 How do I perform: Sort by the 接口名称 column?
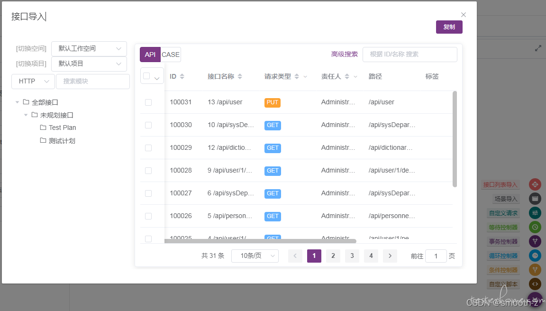239,76
